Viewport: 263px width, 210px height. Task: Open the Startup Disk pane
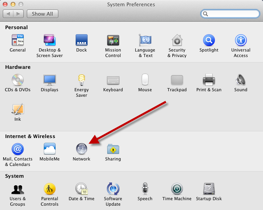(x=209, y=189)
